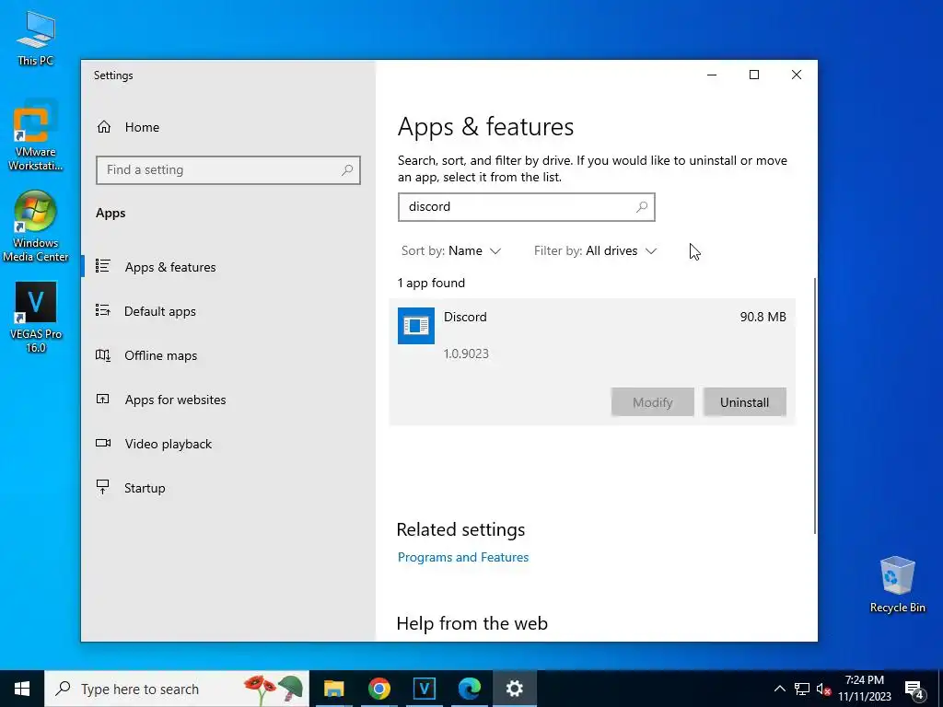
Task: Click the Settings page vertical scrollbar
Action: (815, 406)
